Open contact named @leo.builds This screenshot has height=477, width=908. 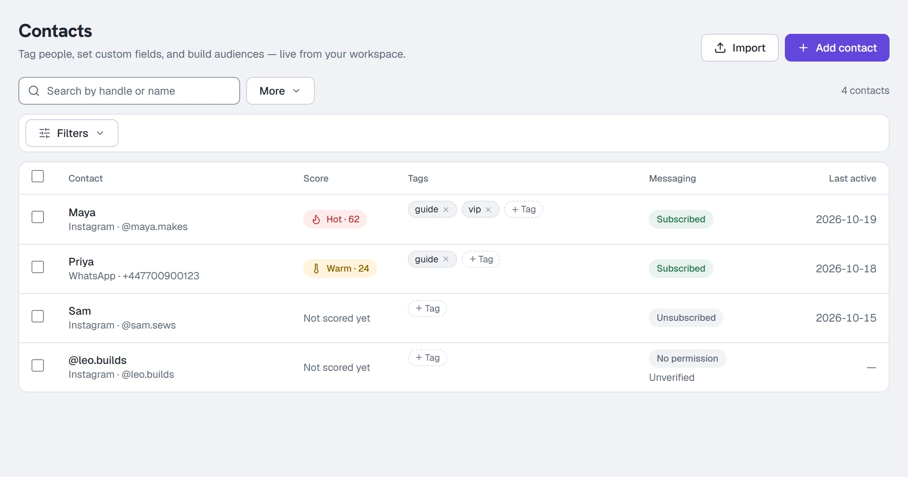[x=97, y=360]
